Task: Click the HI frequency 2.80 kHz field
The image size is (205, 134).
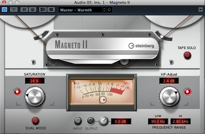Action: tap(181, 121)
